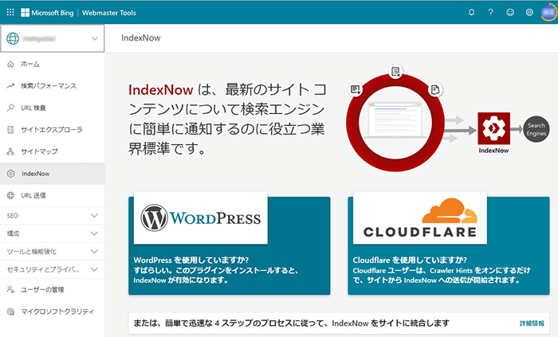Click the 詳細情報 link

[532, 323]
